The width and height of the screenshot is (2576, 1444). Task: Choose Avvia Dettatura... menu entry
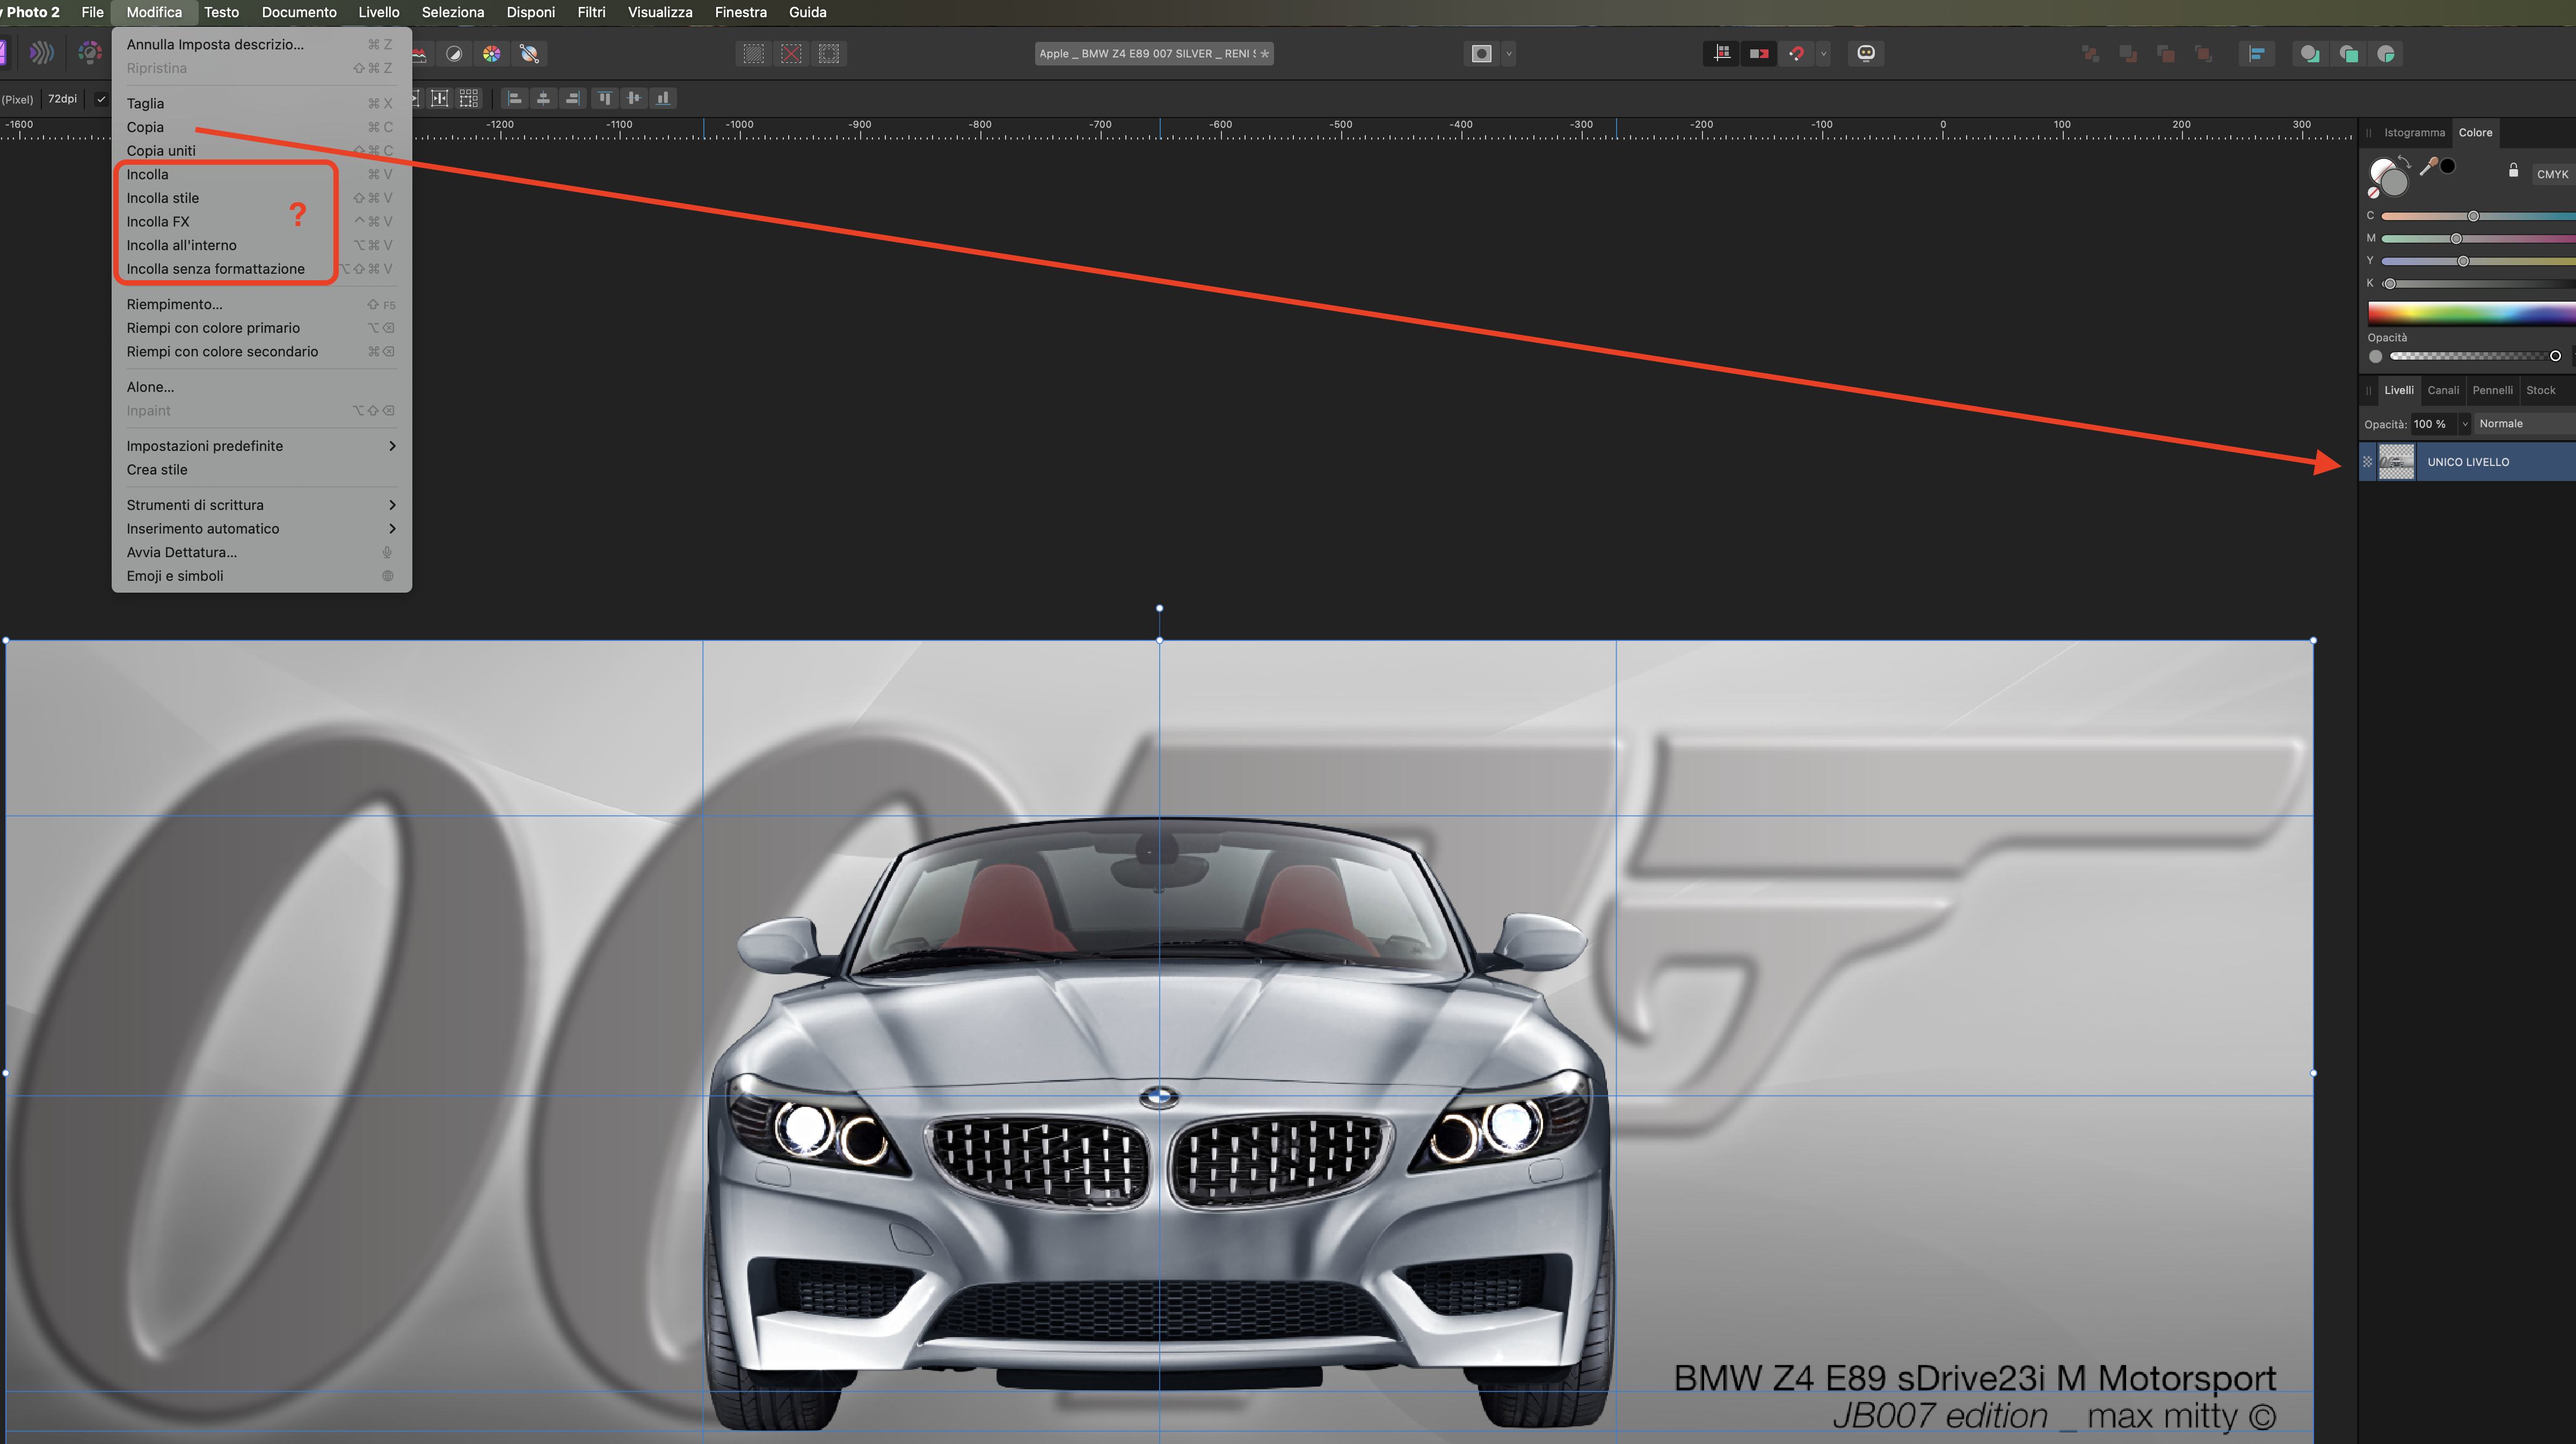(261, 552)
